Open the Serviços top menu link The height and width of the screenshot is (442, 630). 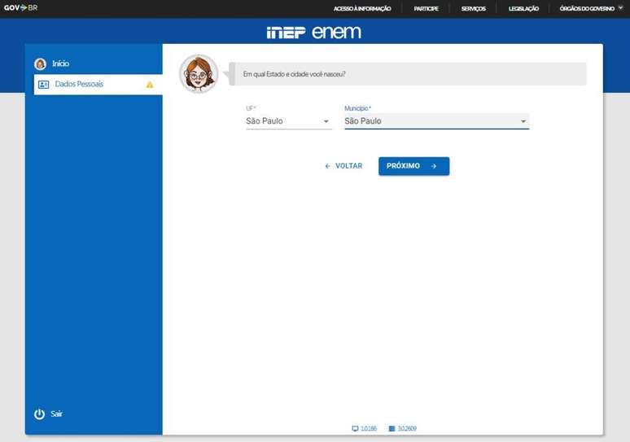[473, 8]
